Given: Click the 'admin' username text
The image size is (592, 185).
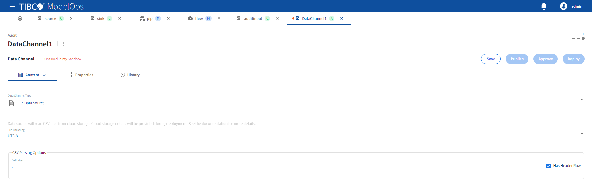Looking at the screenshot, I should click(577, 6).
